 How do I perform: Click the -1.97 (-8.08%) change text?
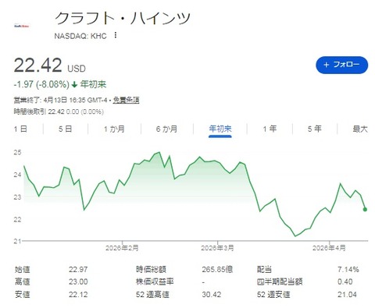(41, 84)
